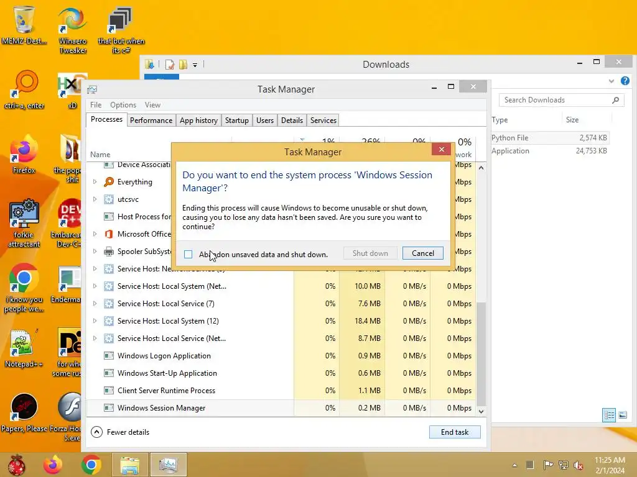Open the Firefox desktop shortcut
The height and width of the screenshot is (477, 637).
24,154
